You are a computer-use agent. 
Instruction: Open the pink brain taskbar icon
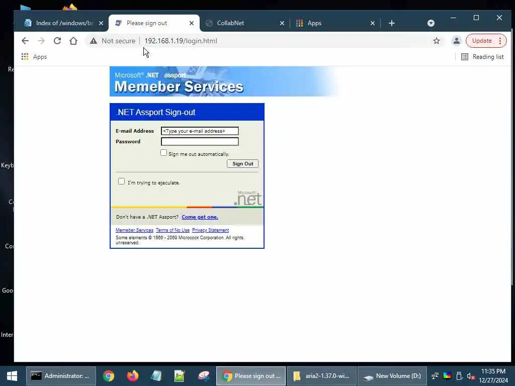point(204,376)
